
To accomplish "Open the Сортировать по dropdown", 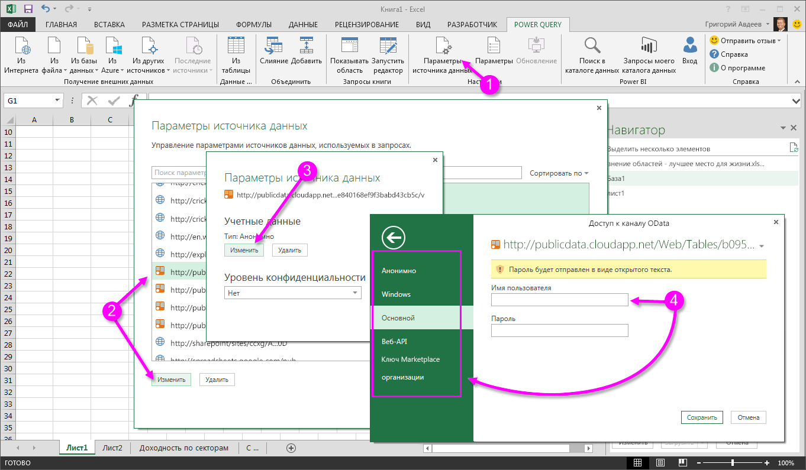I will click(x=559, y=173).
